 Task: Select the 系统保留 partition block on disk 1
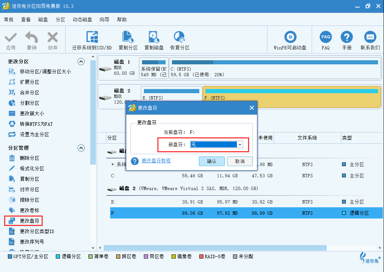[x=154, y=68]
